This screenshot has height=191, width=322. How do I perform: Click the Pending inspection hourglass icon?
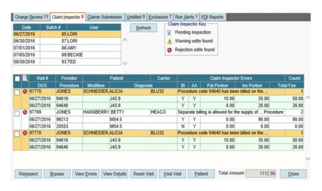[169, 32]
